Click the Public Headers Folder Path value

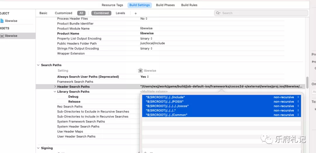(152, 43)
